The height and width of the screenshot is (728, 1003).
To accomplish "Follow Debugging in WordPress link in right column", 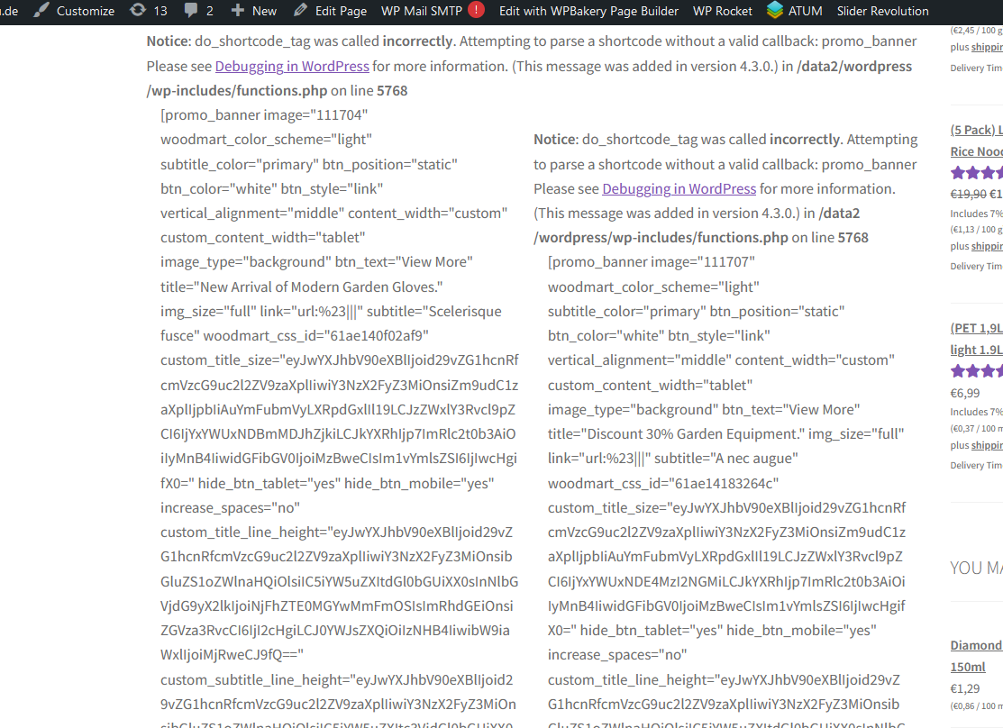I will pyautogui.click(x=679, y=189).
